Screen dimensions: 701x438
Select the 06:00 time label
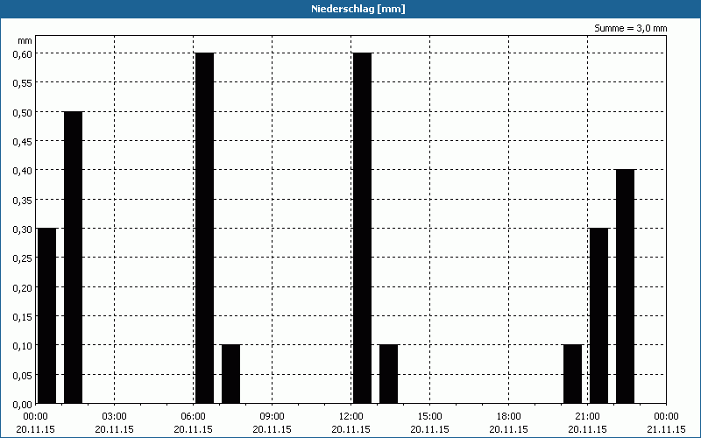click(193, 417)
